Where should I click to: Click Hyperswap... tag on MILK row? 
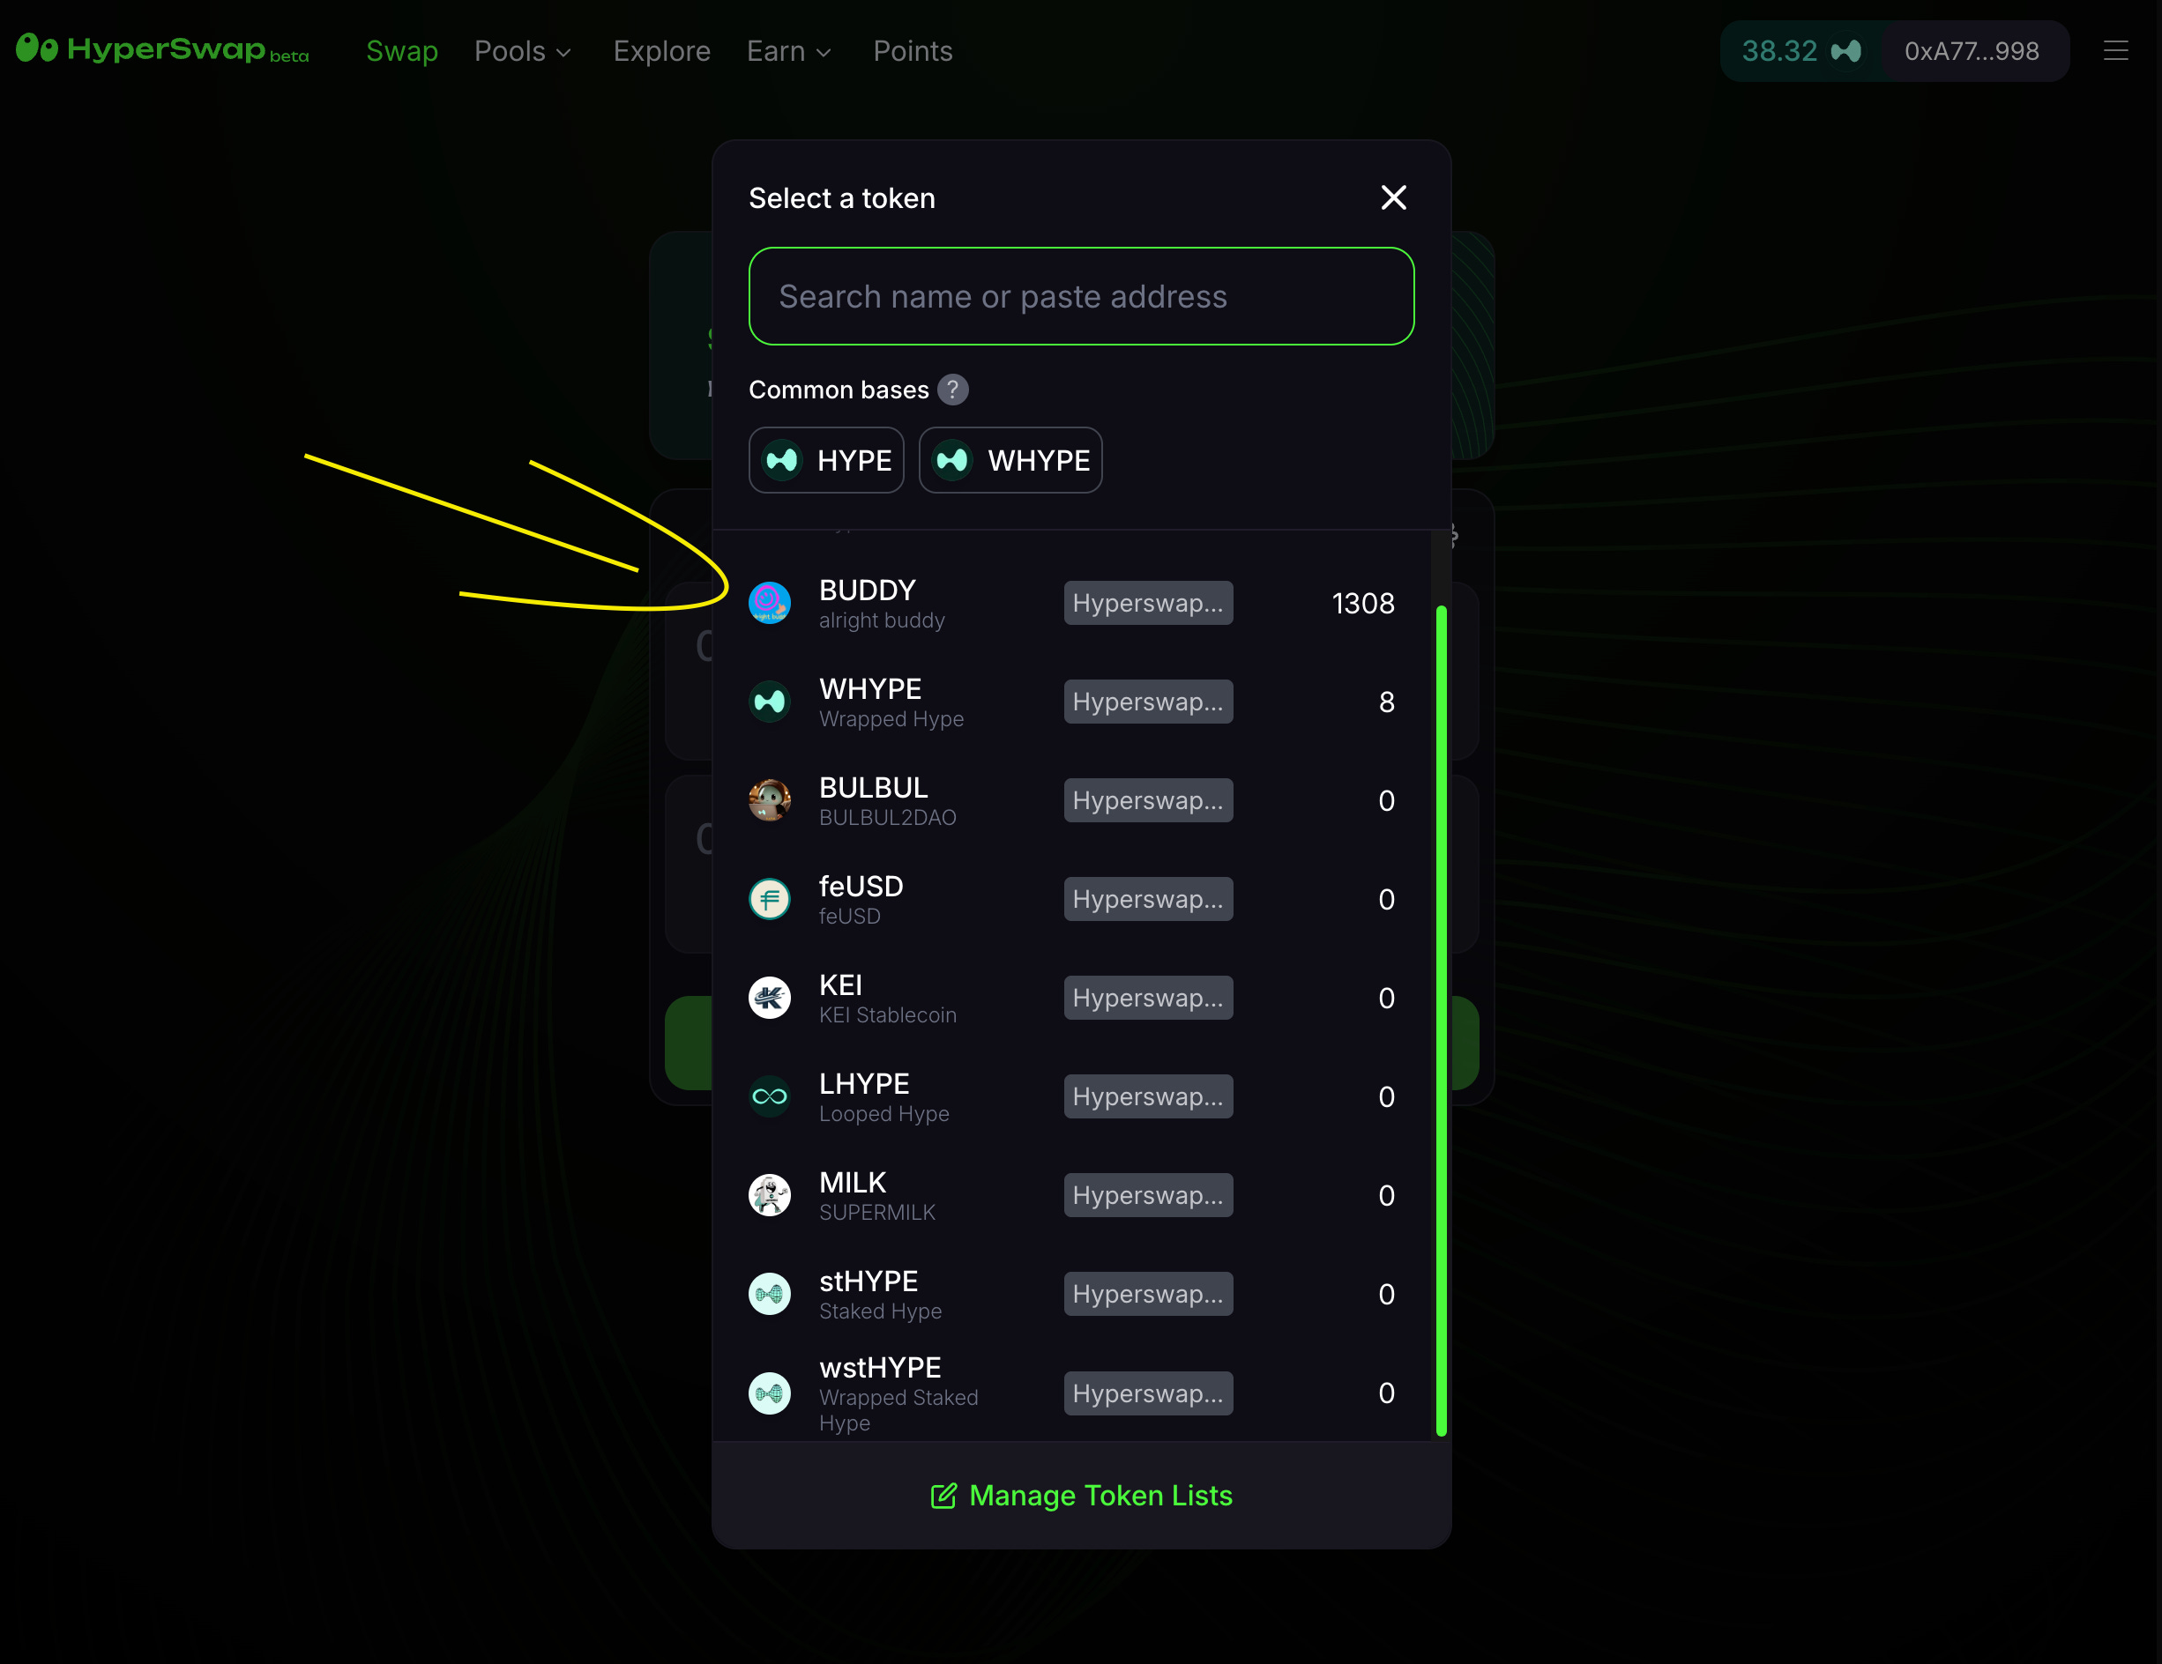[x=1148, y=1195]
